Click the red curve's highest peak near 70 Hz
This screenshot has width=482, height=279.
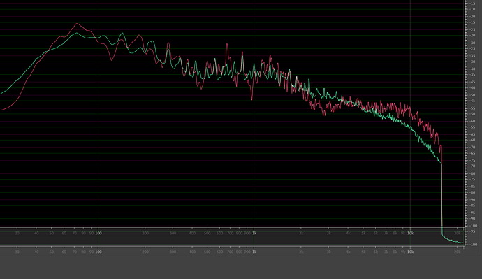click(x=77, y=23)
